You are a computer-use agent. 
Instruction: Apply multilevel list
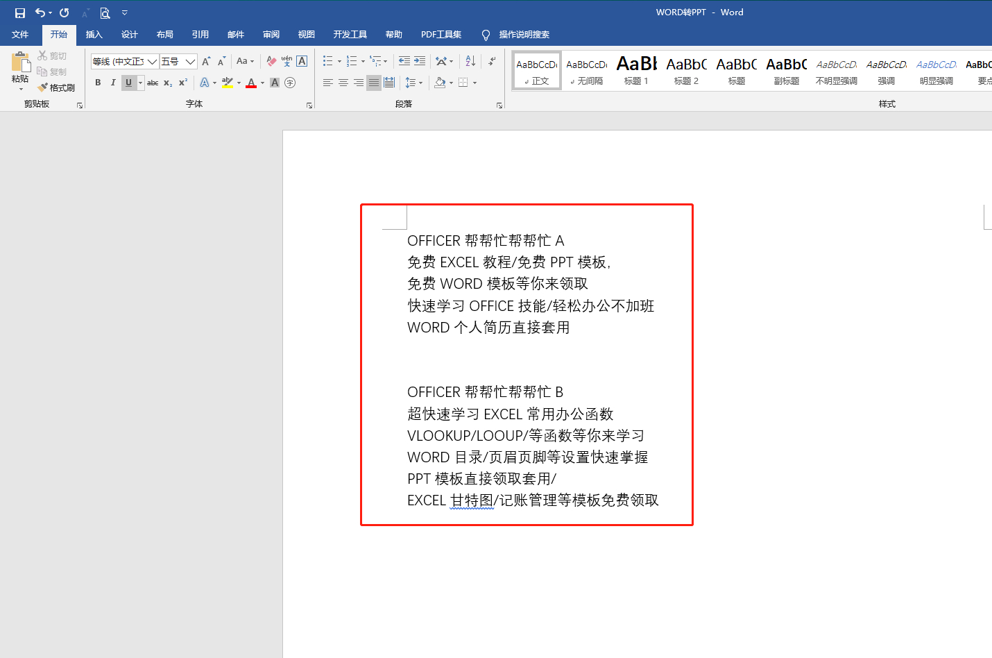(375, 61)
